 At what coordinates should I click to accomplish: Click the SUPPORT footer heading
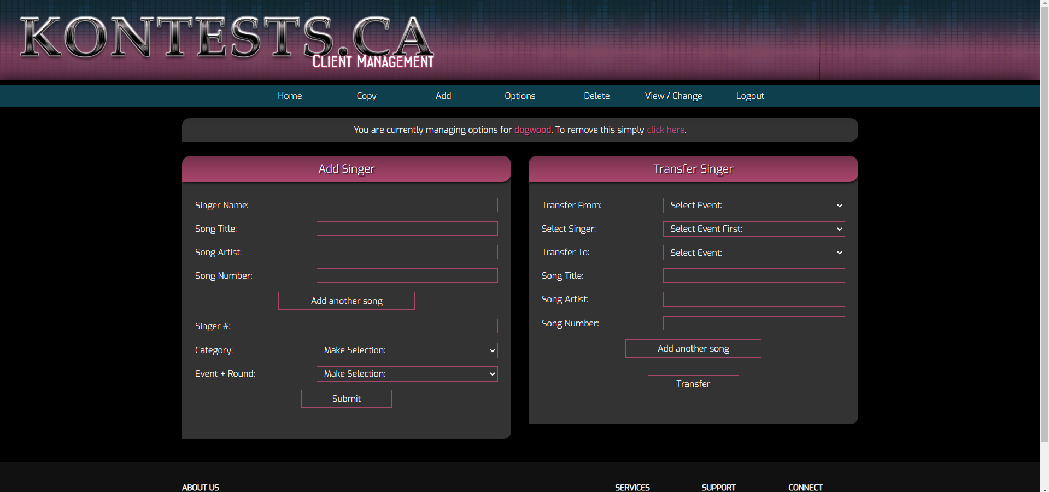point(719,488)
